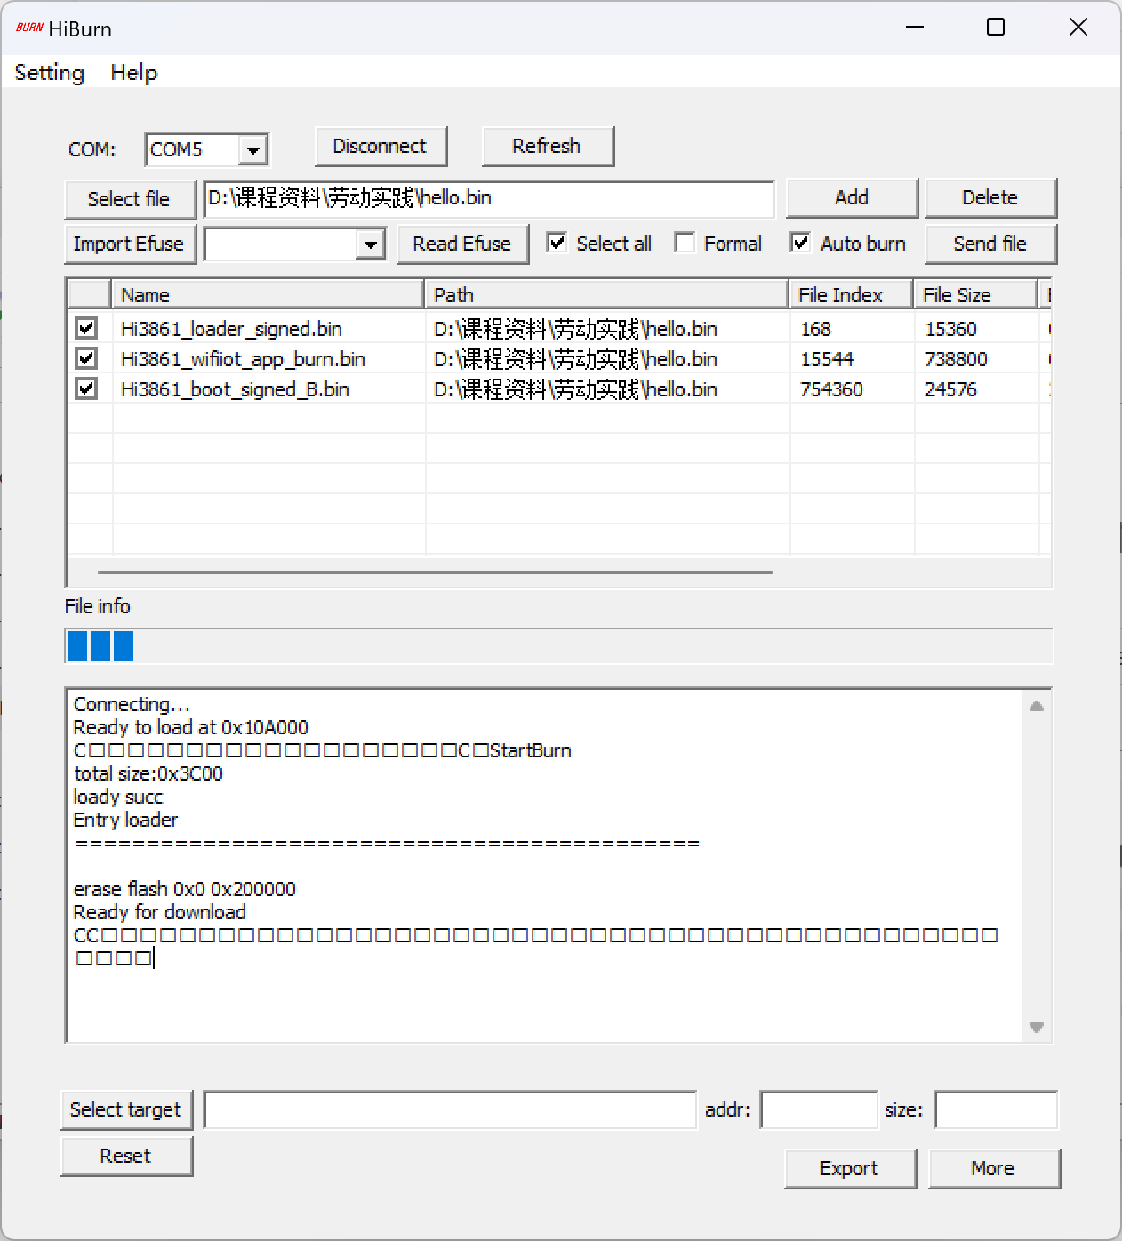Turn off Auto burn option

tap(801, 243)
